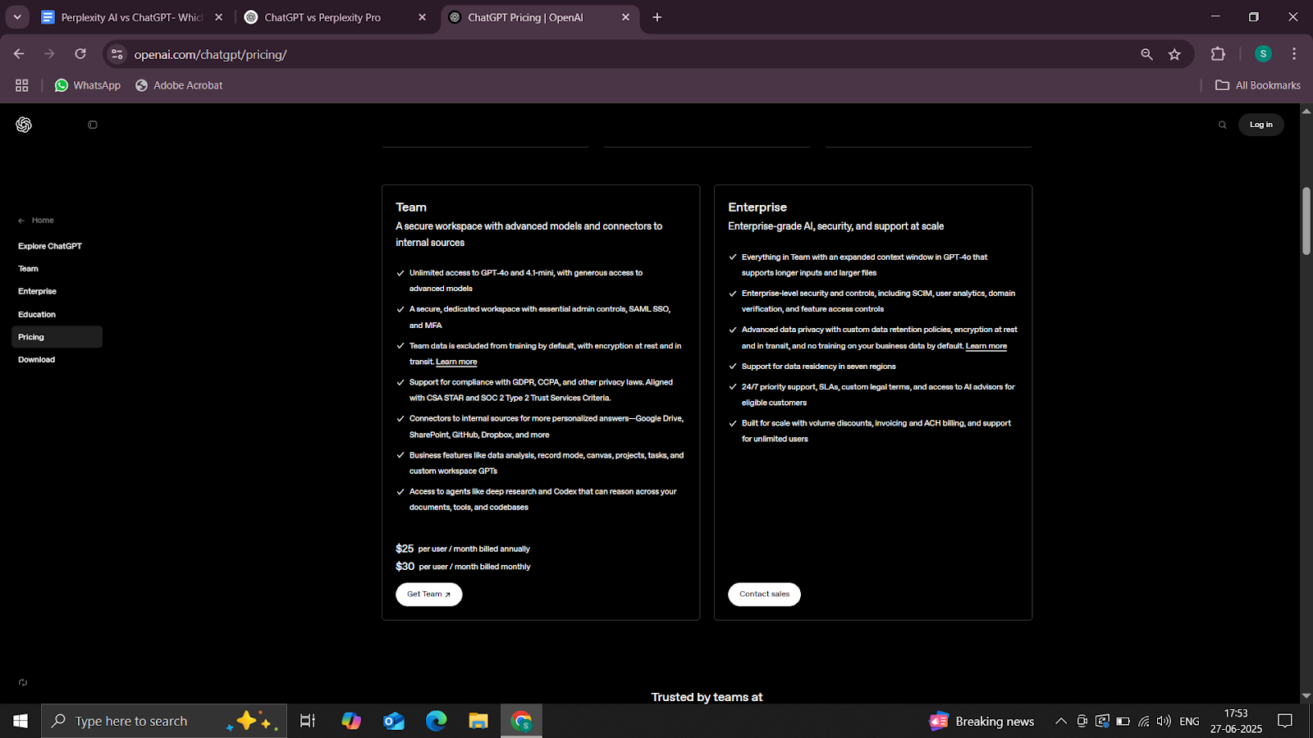Viewport: 1313px width, 738px height.
Task: Open Adobe Acrobat bookmark
Action: pos(179,85)
